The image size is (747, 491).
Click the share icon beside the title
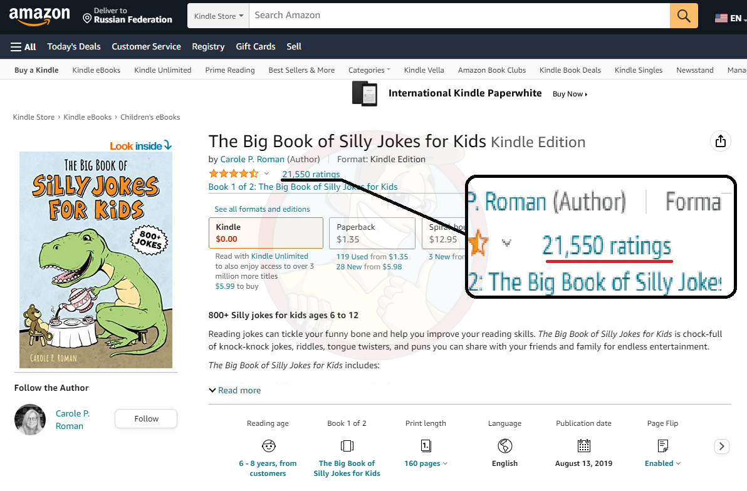[x=721, y=141]
